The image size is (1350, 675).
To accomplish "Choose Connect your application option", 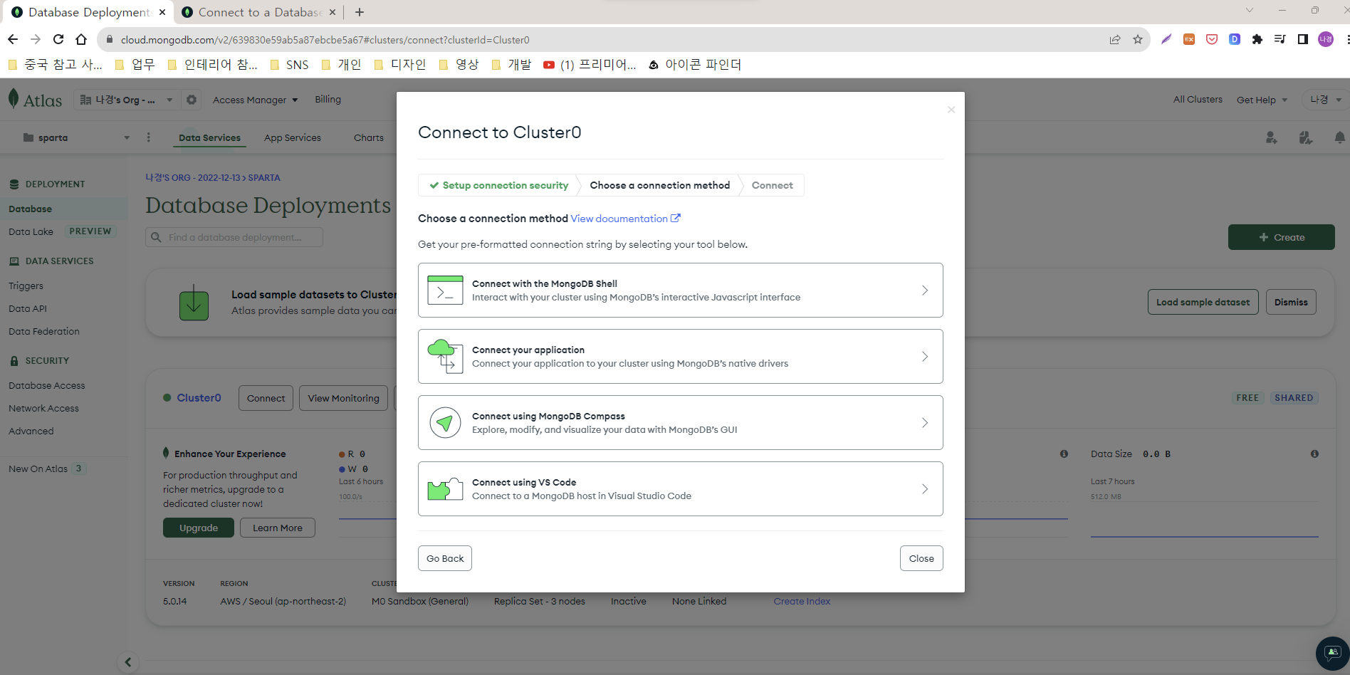I will pos(680,356).
